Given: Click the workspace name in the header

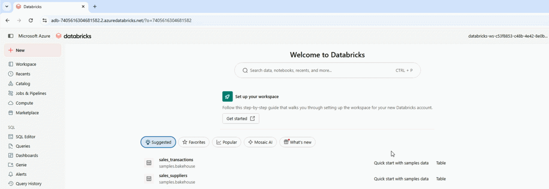Looking at the screenshot, I should pyautogui.click(x=508, y=36).
